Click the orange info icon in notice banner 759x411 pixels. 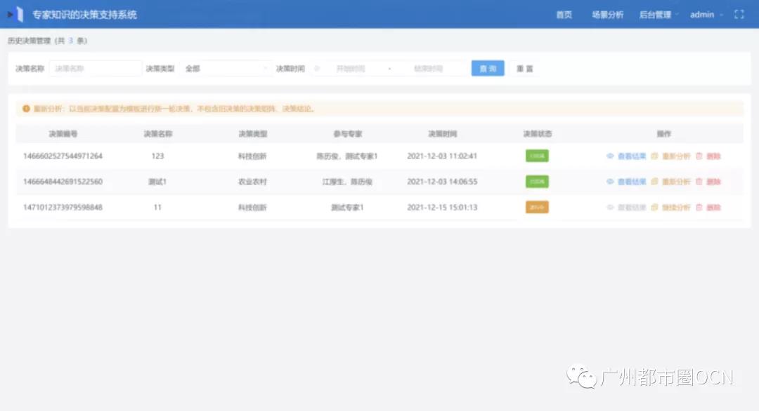point(26,109)
